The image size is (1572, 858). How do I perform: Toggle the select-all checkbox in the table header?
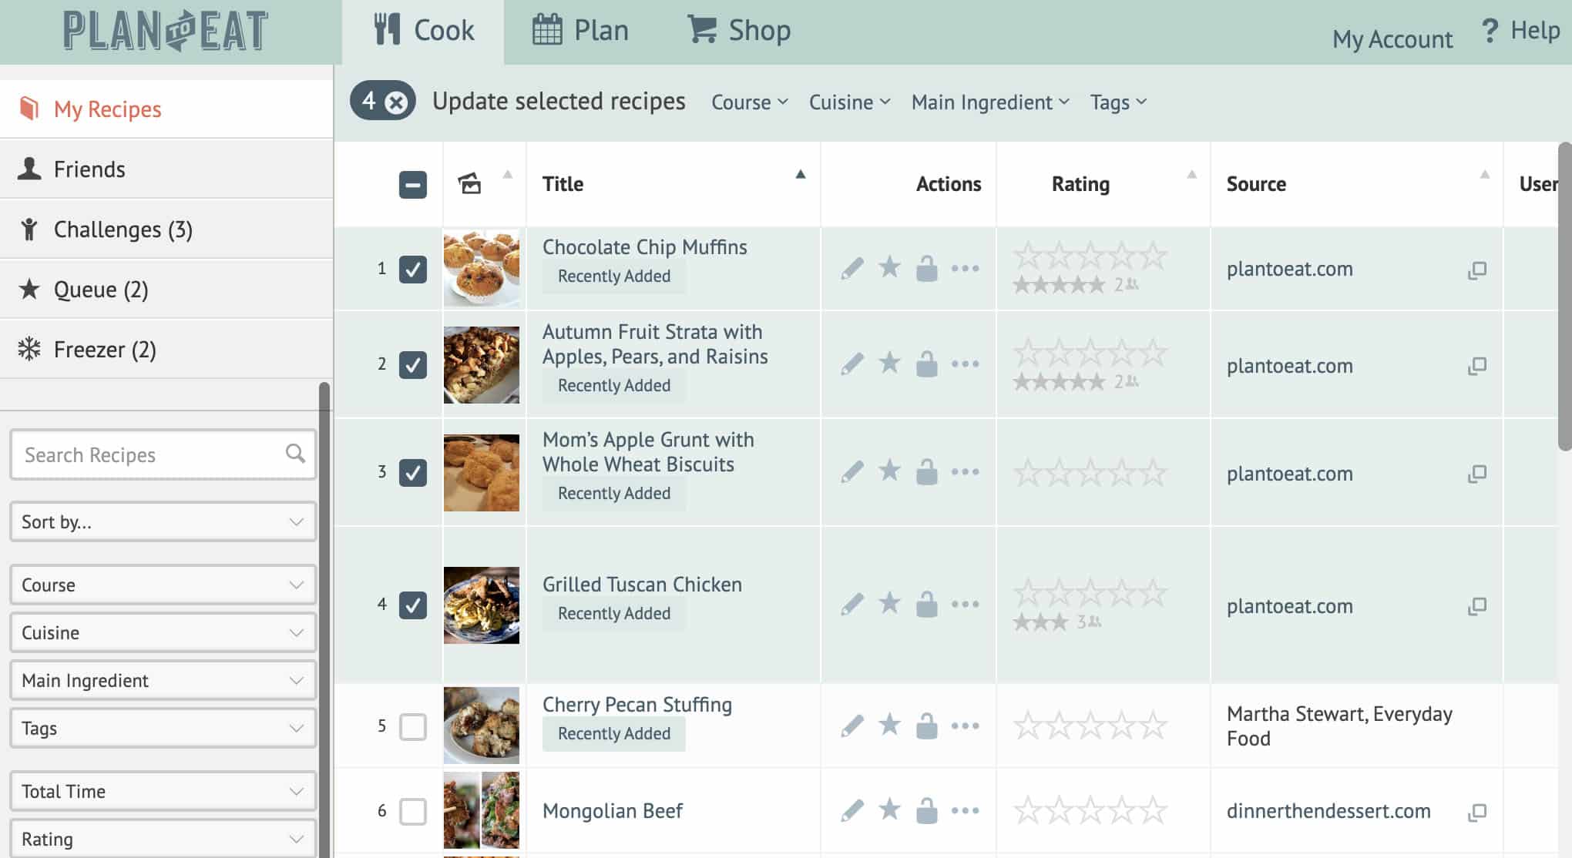click(x=413, y=185)
